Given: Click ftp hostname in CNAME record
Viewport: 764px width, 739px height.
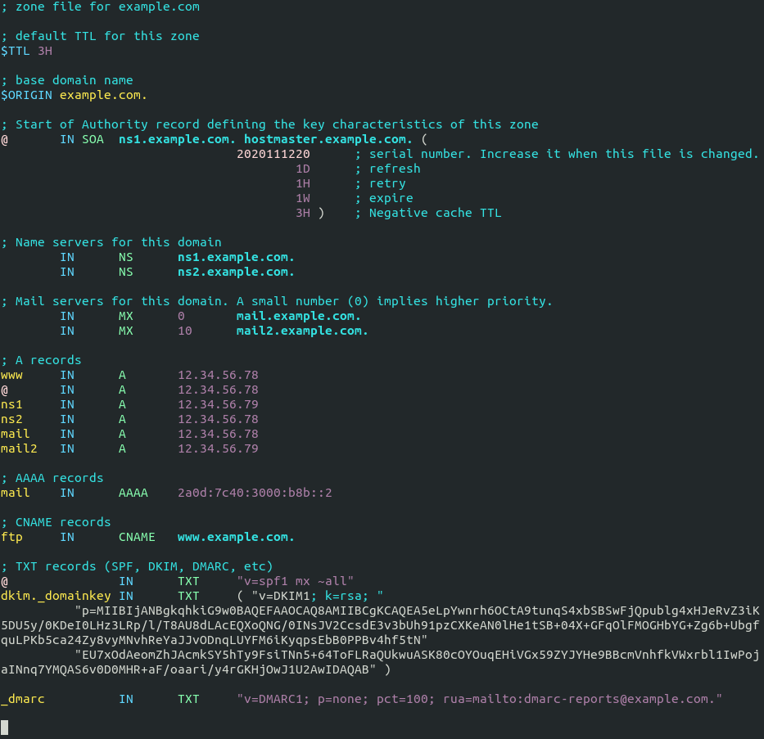Looking at the screenshot, I should (11, 538).
